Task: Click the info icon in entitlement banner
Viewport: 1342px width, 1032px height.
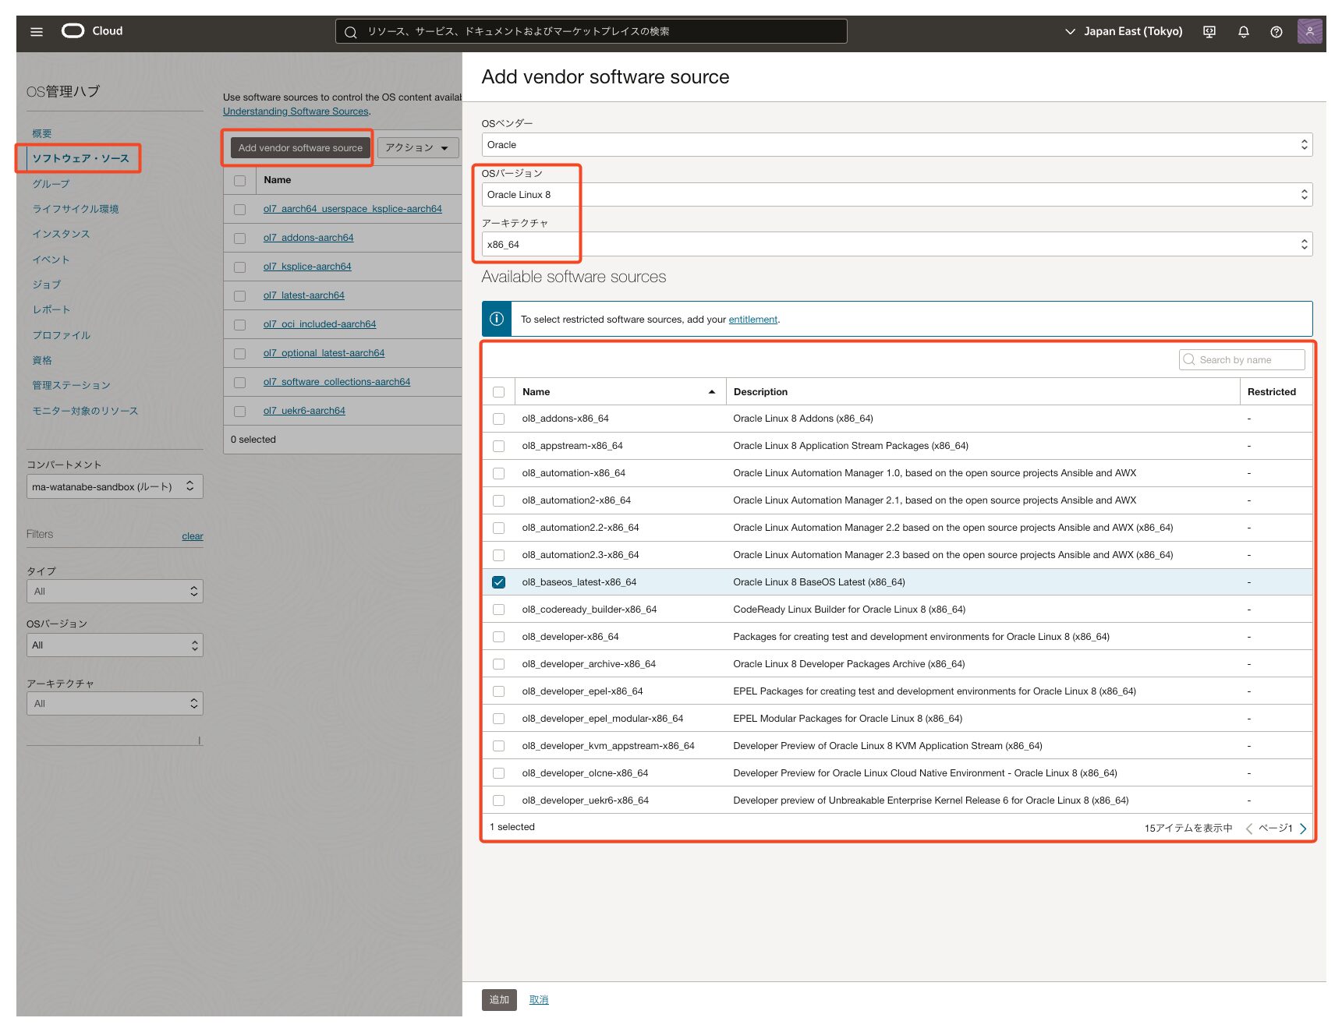Action: [x=497, y=319]
